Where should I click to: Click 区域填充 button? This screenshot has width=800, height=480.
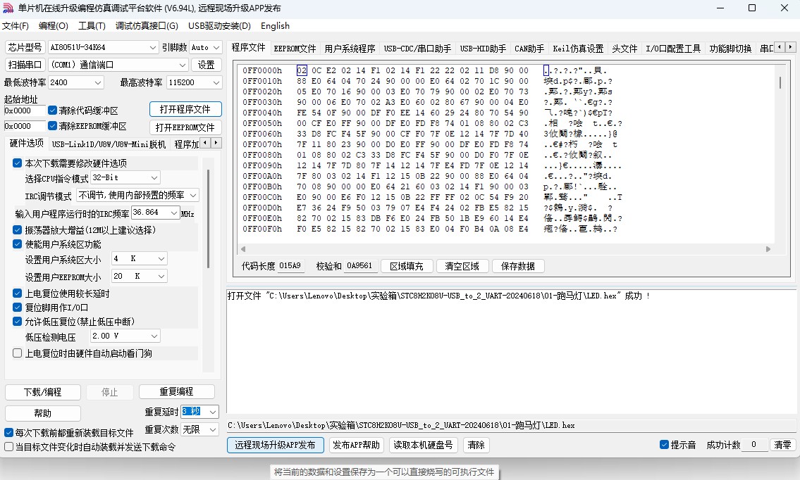[407, 266]
